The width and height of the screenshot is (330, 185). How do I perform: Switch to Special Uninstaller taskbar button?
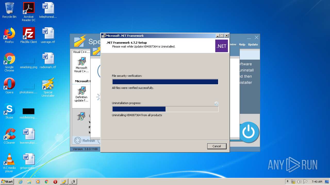pos(64,182)
